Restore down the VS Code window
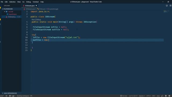 [168, 2]
